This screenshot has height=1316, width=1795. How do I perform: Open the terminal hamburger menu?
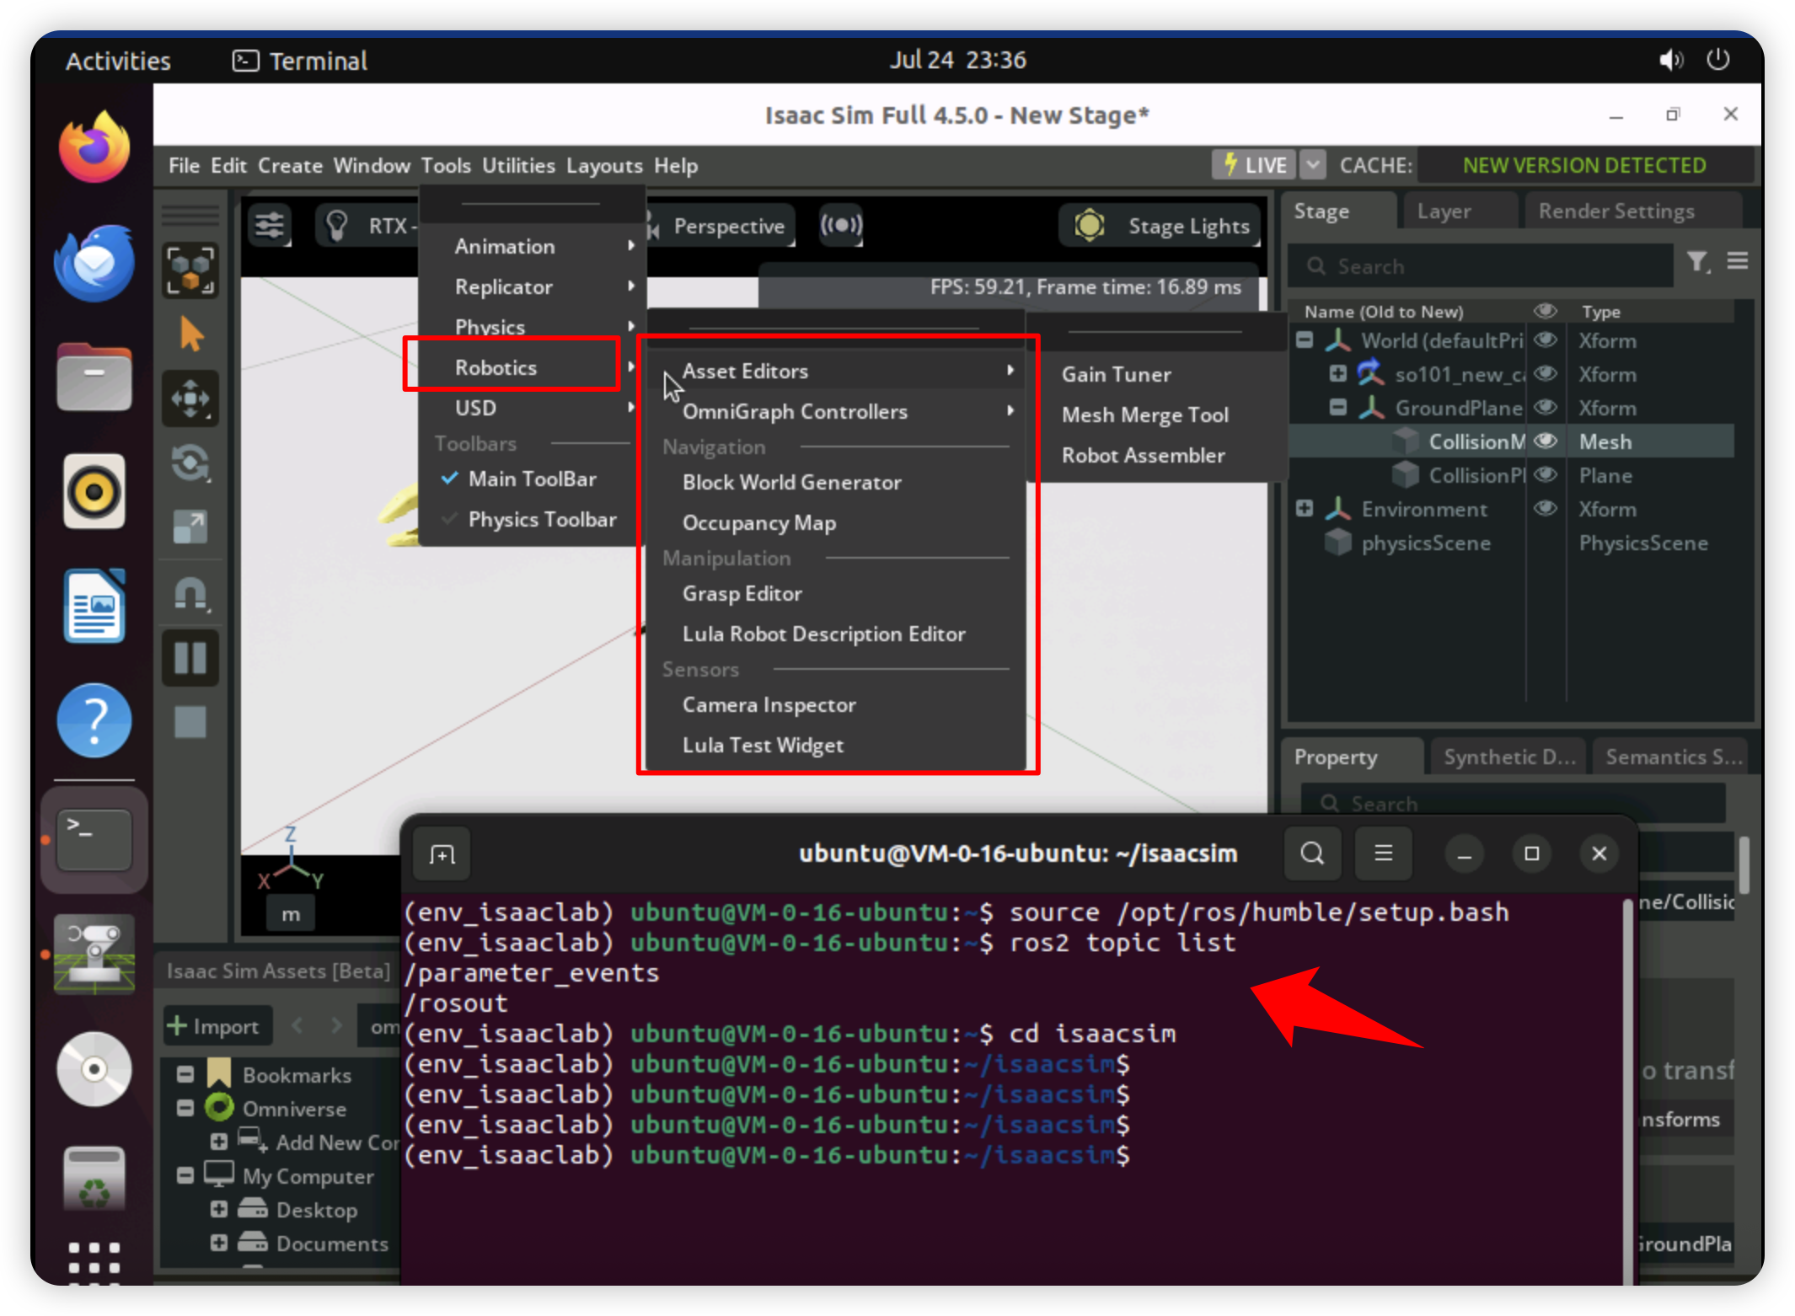pos(1383,853)
